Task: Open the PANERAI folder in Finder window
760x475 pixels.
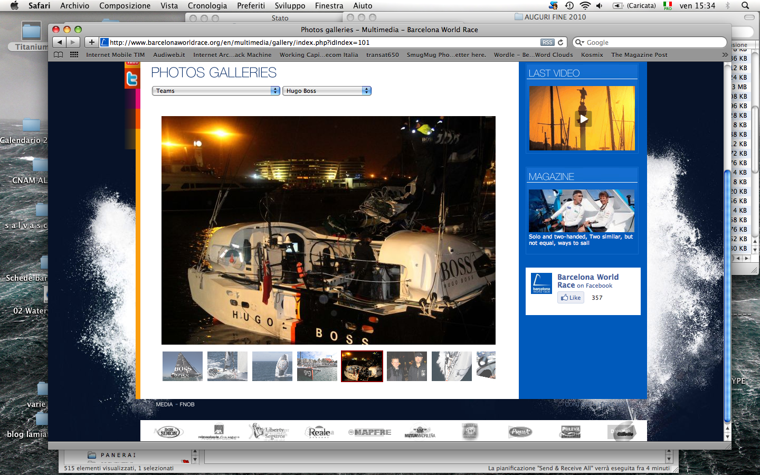Action: tap(111, 455)
